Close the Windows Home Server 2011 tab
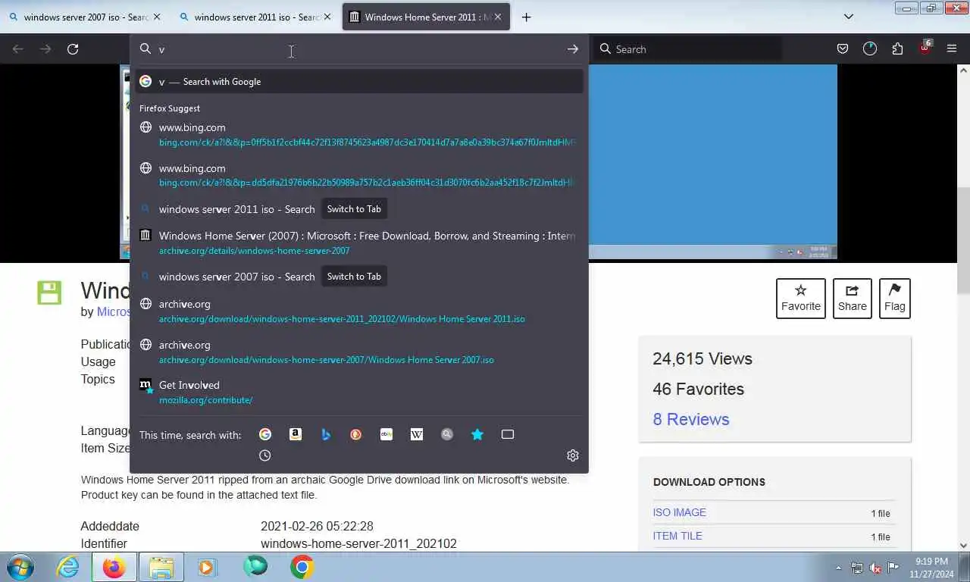Screen dimensions: 970x582 click(x=498, y=17)
